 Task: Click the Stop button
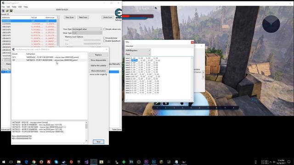point(98,142)
